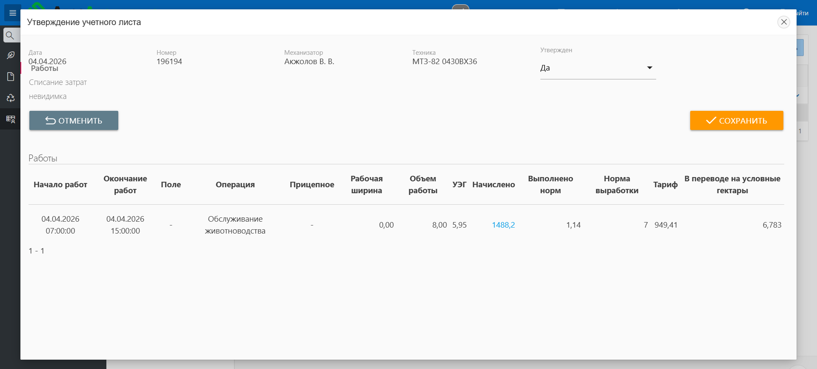Click the Операция column header
The image size is (817, 369).
(235, 185)
